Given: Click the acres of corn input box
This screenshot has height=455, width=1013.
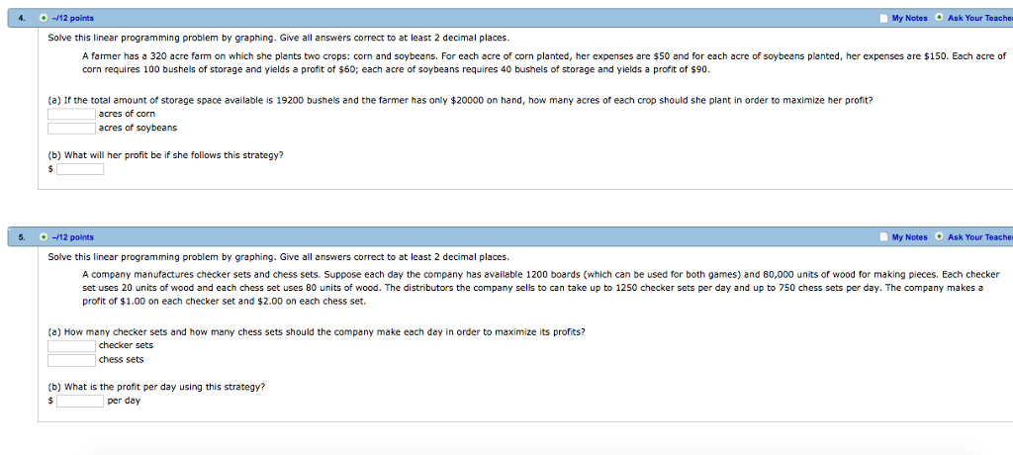Looking at the screenshot, I should point(71,114).
